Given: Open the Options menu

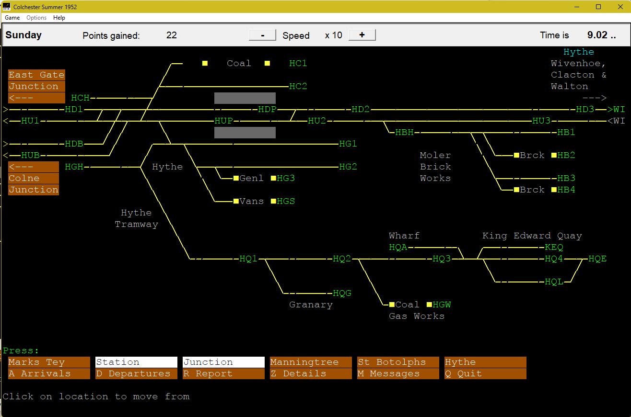Looking at the screenshot, I should (36, 18).
